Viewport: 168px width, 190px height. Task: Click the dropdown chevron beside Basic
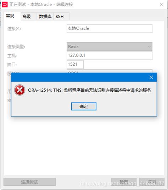point(149,47)
